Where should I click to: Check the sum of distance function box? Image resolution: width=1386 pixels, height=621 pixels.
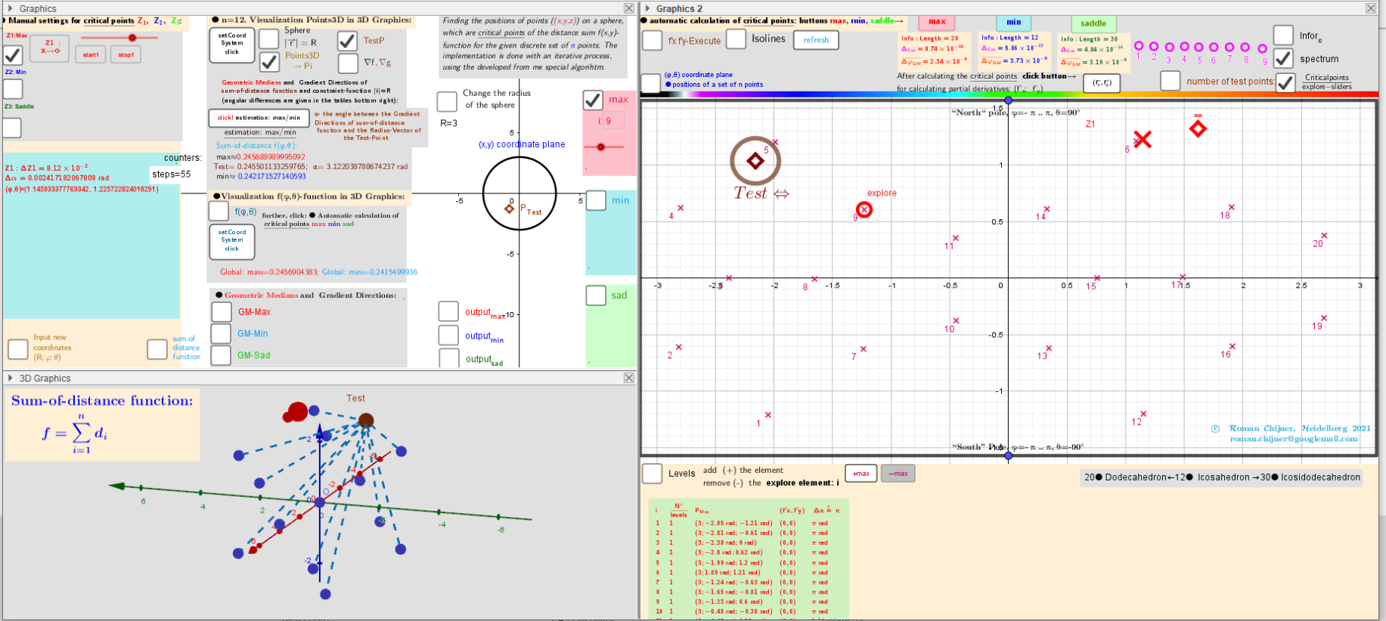(157, 349)
